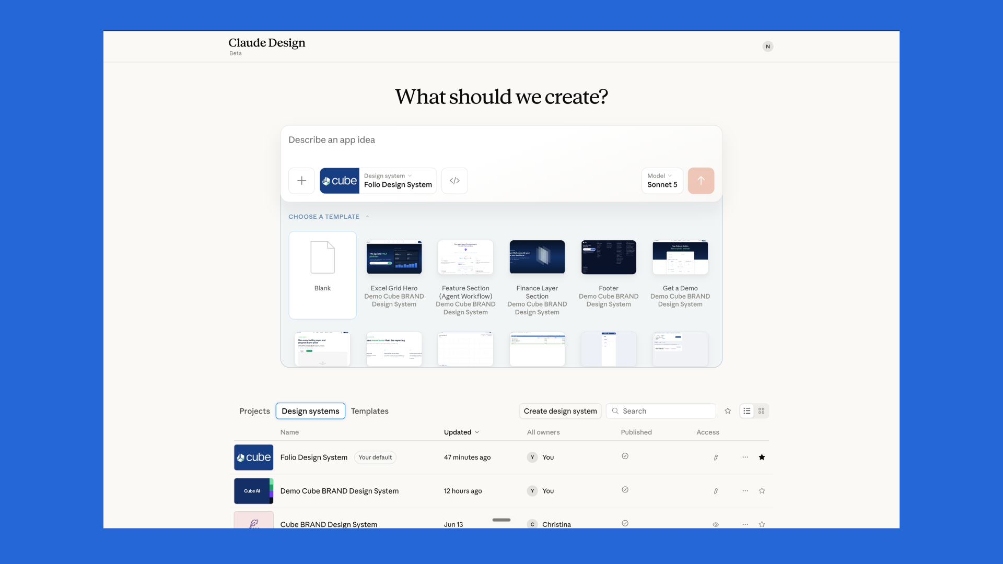This screenshot has width=1003, height=564.
Task: Open the N user avatar menu
Action: coord(768,46)
